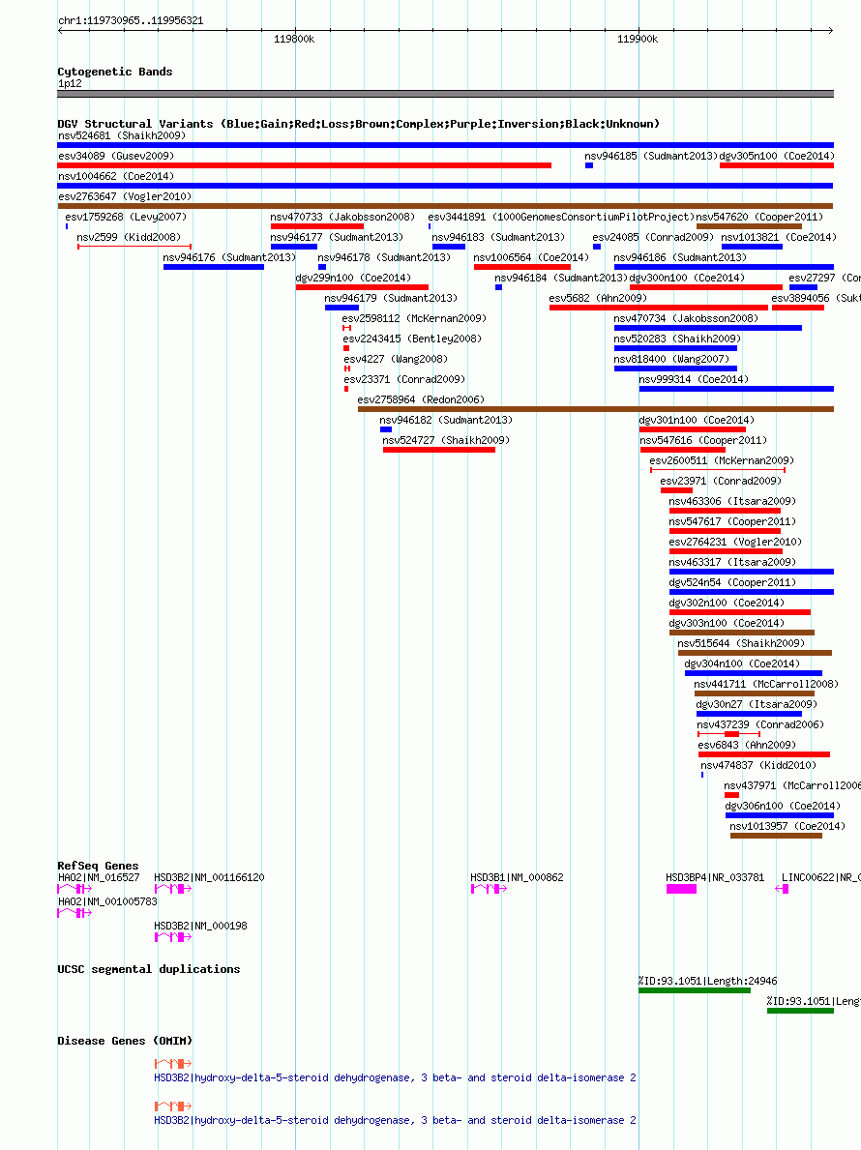Image resolution: width=861 pixels, height=1150 pixels.
Task: Click the esv4227 (Wang2008) red marker
Action: click(x=347, y=369)
